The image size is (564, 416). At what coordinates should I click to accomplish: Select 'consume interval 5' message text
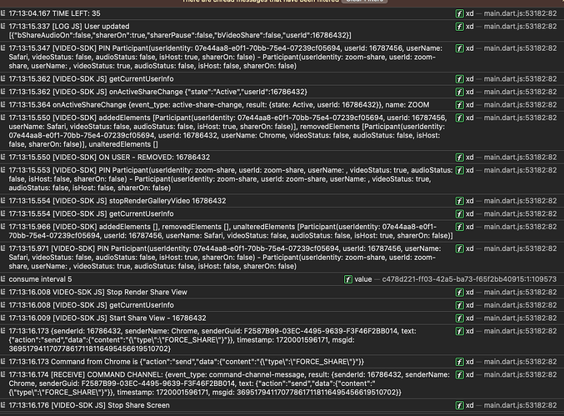(x=40, y=279)
